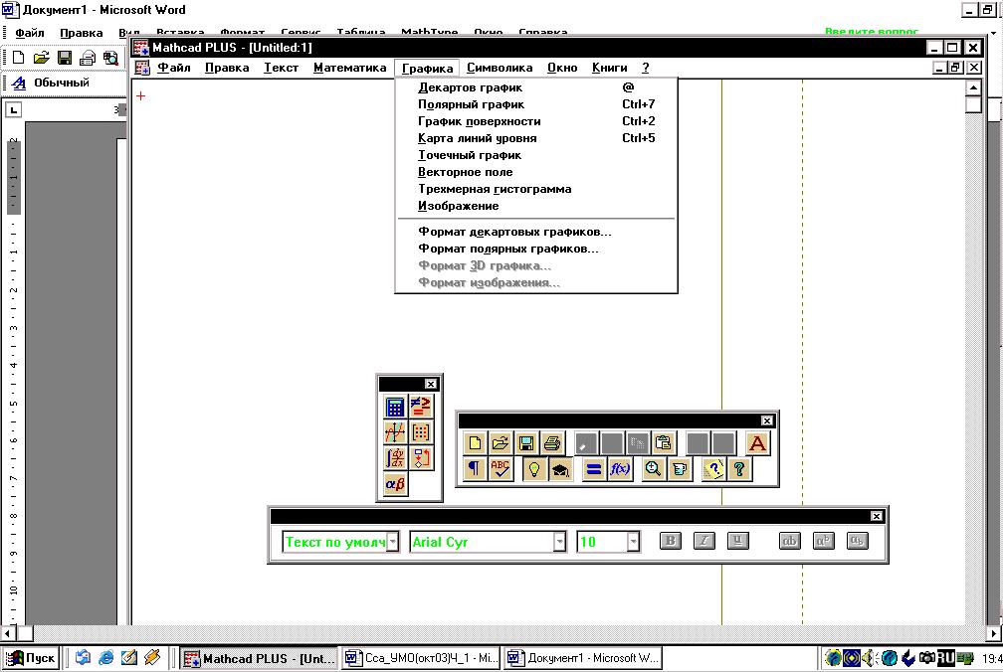Click Word's New document icon
The height and width of the screenshot is (672, 1003).
click(19, 58)
